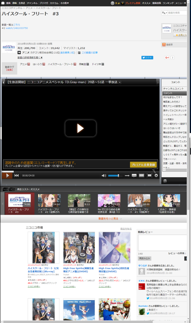Open the こちら video list link
191x323 pixels.
(17, 25)
